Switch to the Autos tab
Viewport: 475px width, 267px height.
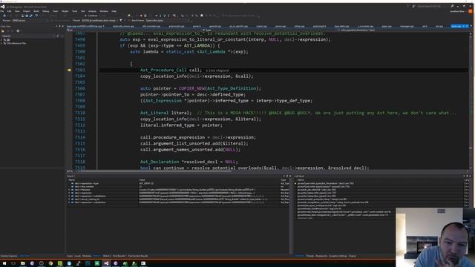(x=70, y=256)
